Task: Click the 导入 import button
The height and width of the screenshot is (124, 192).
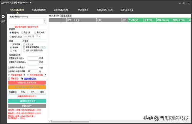Action: coord(33,92)
